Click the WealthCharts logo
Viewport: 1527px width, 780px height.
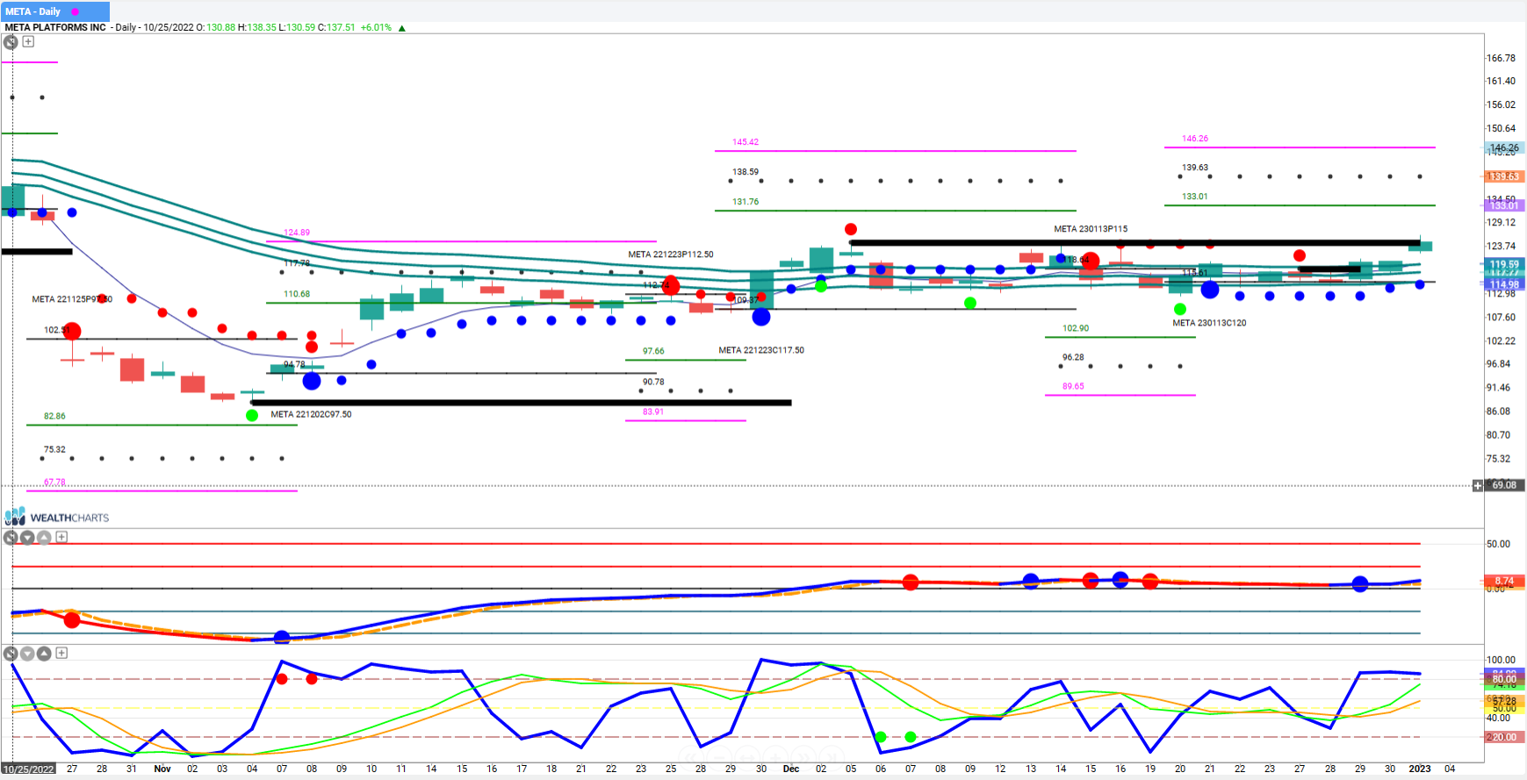click(57, 517)
